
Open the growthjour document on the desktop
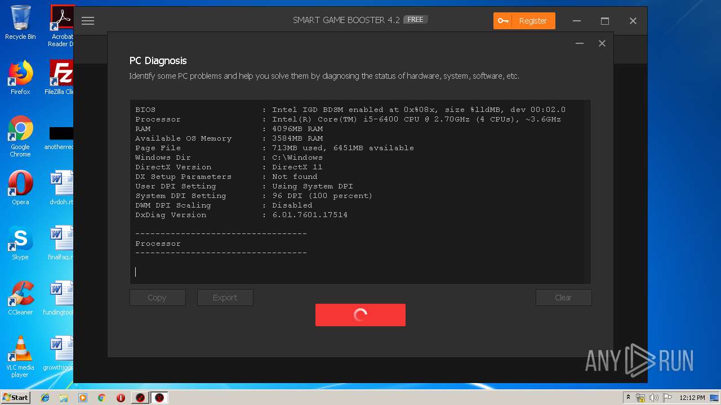click(x=60, y=353)
